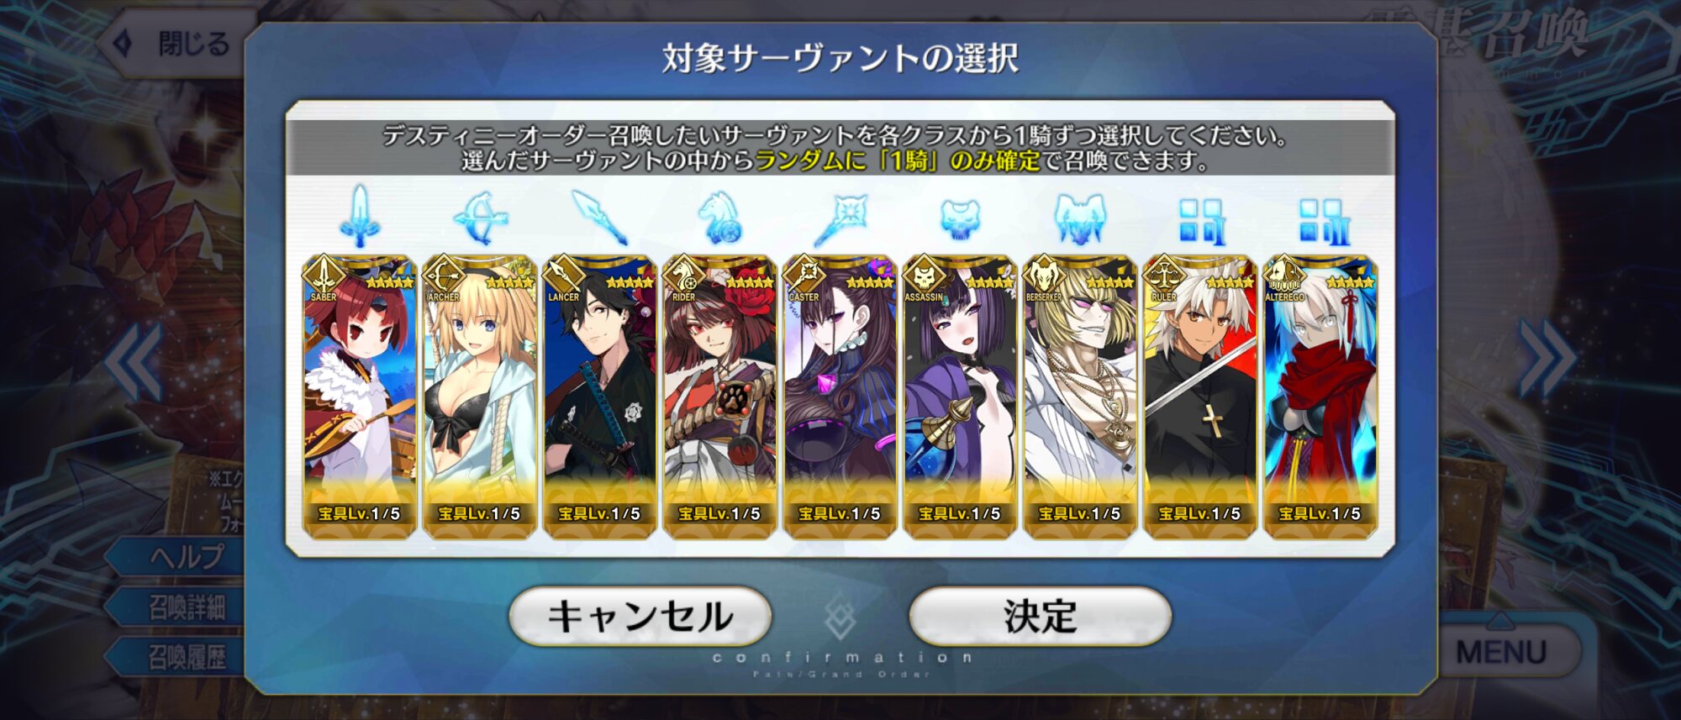Choose the red-haired Saber servant card
Screen dimensions: 1681x720
pos(360,396)
